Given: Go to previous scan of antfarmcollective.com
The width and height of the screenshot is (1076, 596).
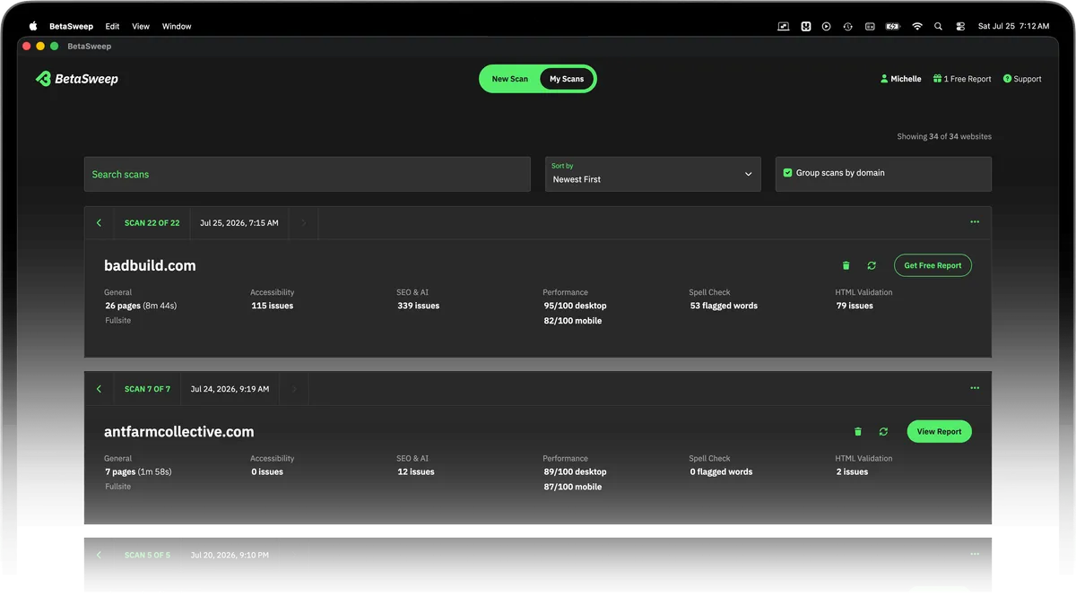Looking at the screenshot, I should 99,389.
